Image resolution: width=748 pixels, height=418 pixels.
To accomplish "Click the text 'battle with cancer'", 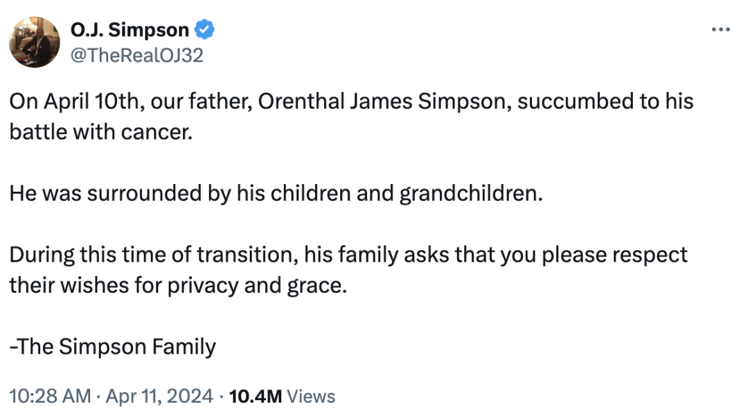I will pyautogui.click(x=100, y=131).
